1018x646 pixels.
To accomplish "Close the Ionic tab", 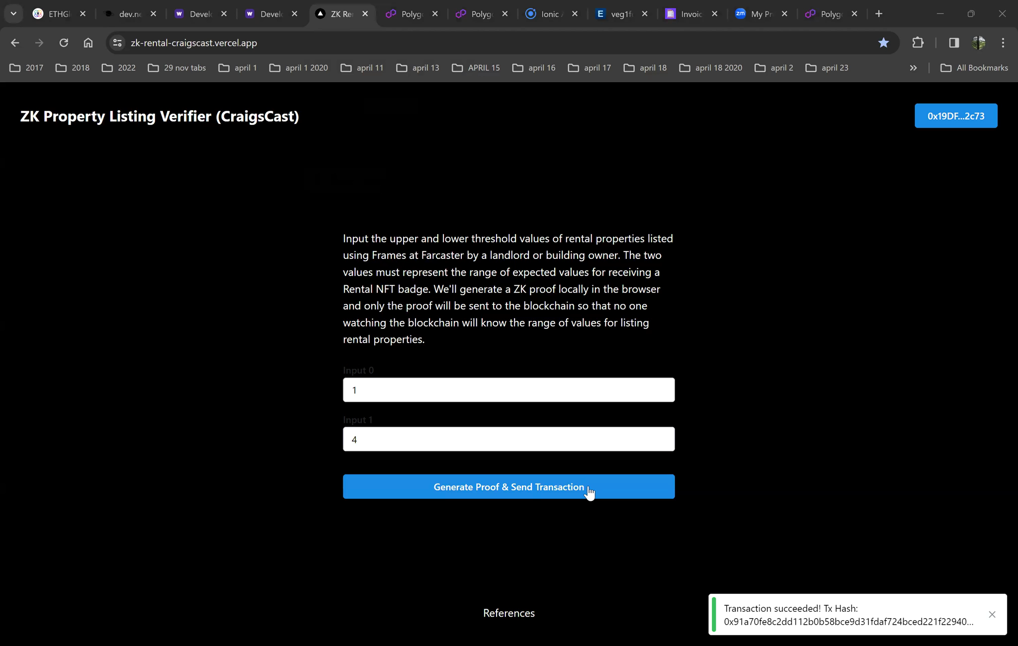I will [x=575, y=14].
